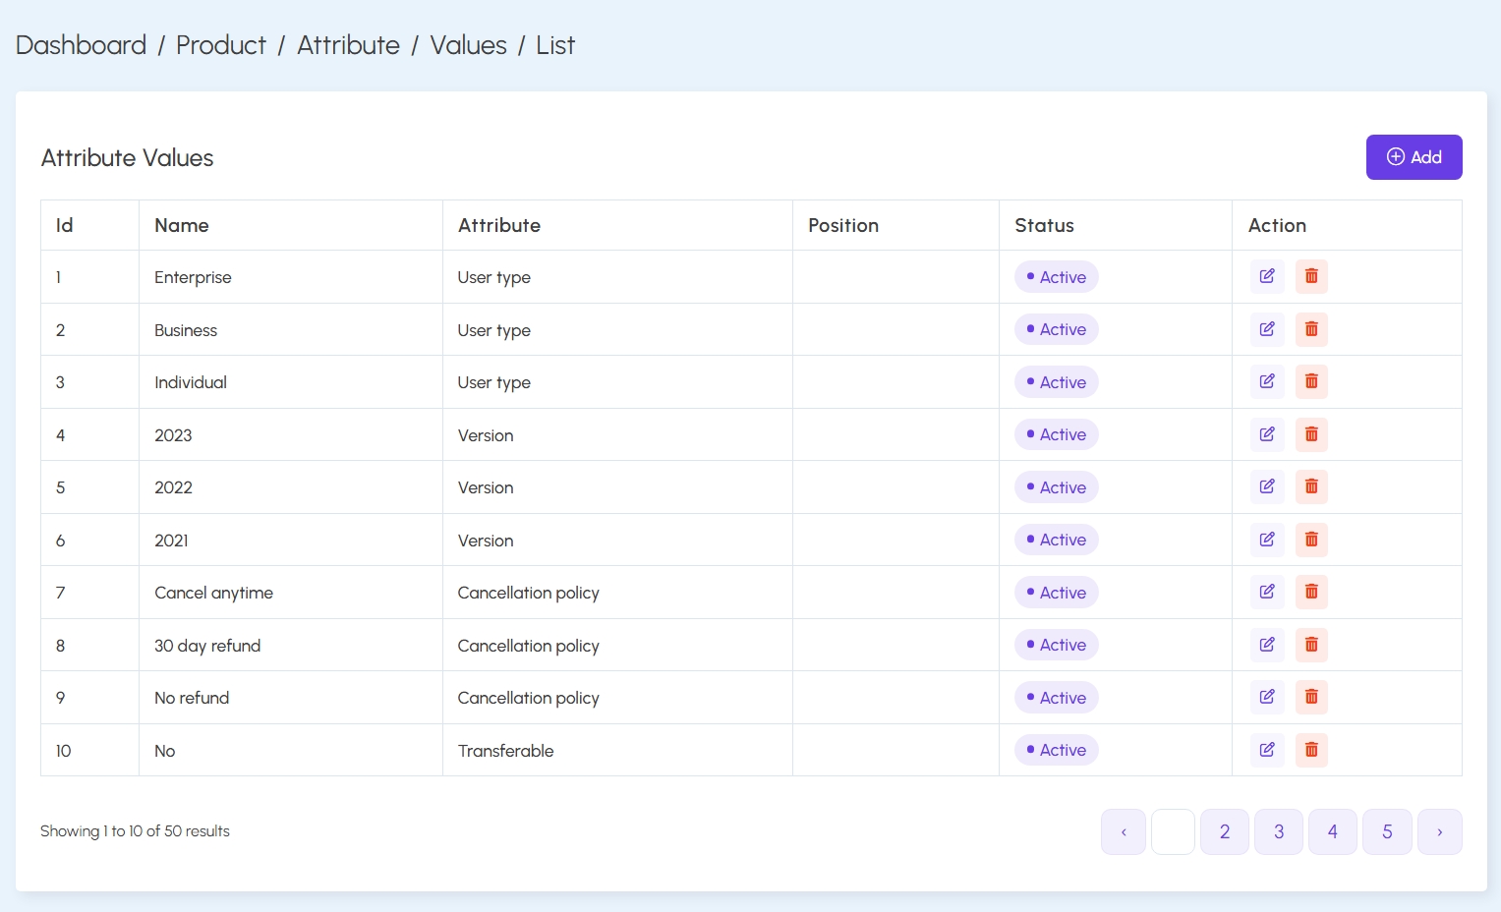Delete the 2023 version value
Viewport: 1501px width, 912px height.
click(x=1311, y=434)
